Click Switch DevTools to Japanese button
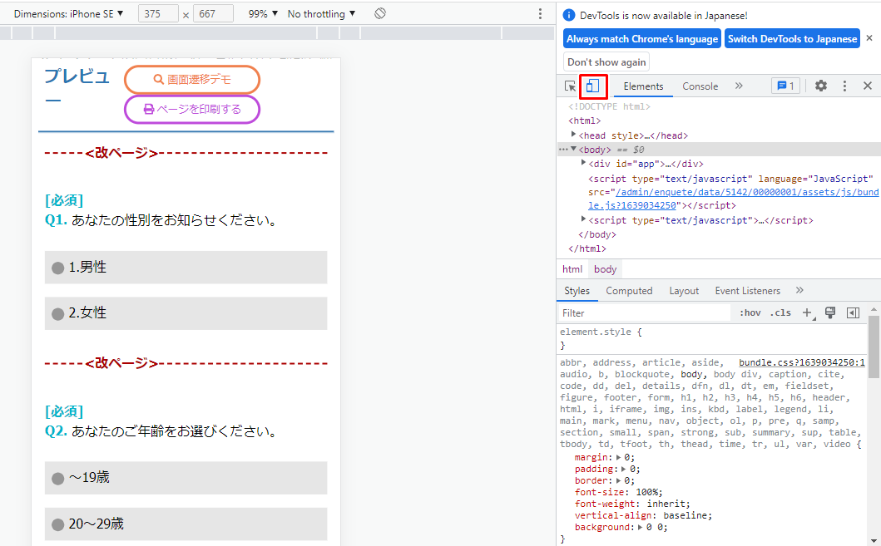881x546 pixels. pos(792,39)
